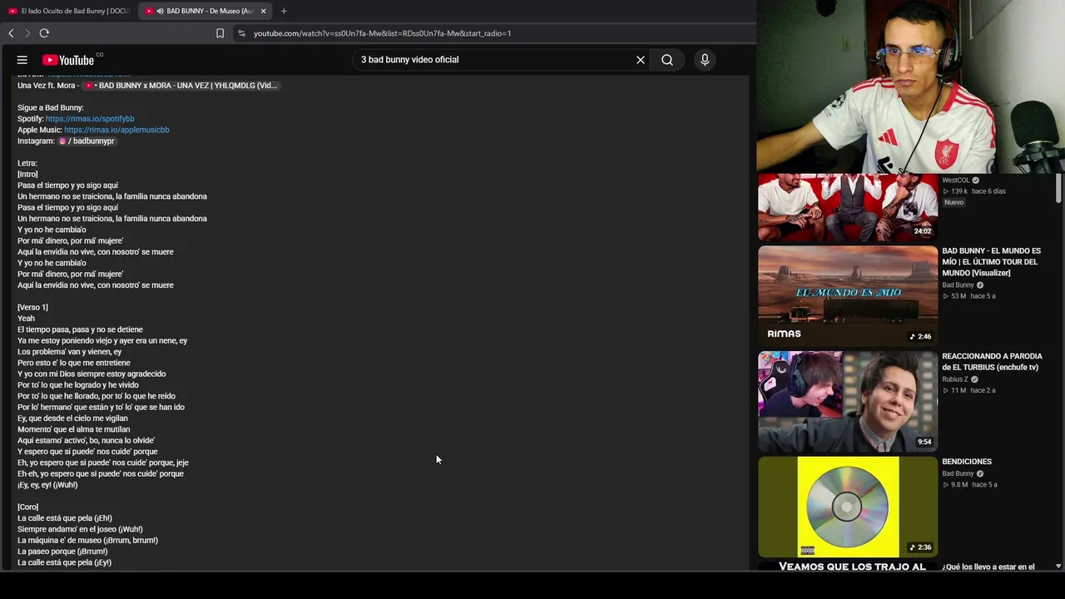This screenshot has height=599, width=1065.
Task: Click lyric "Siempre andamo' en el joseo (¡Wuh!)"
Action: tap(80, 529)
